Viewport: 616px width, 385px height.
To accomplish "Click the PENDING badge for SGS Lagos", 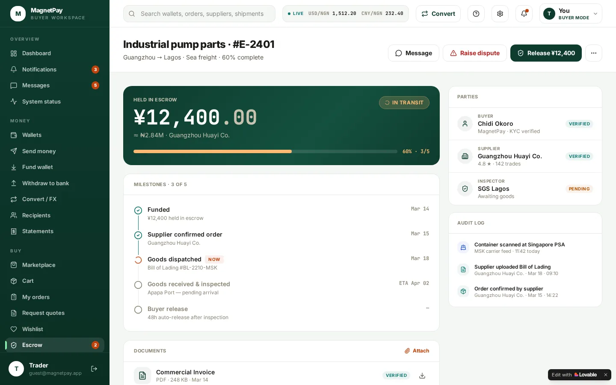I will pos(579,189).
